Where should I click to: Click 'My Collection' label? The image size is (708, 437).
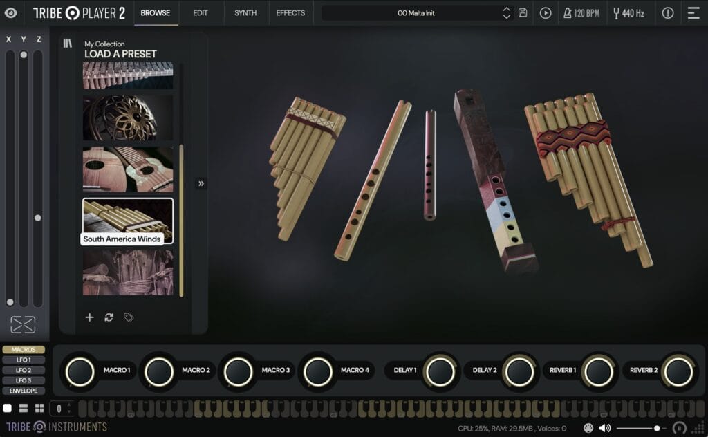(104, 44)
